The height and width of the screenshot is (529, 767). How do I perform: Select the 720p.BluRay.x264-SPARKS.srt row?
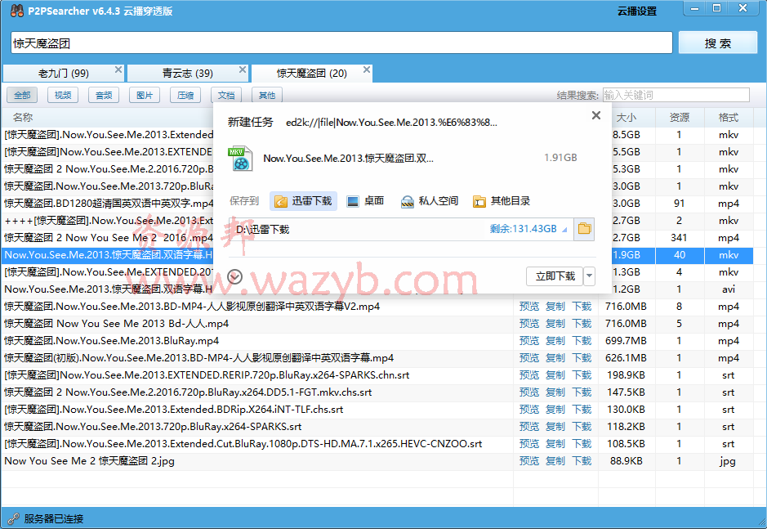pyautogui.click(x=377, y=427)
